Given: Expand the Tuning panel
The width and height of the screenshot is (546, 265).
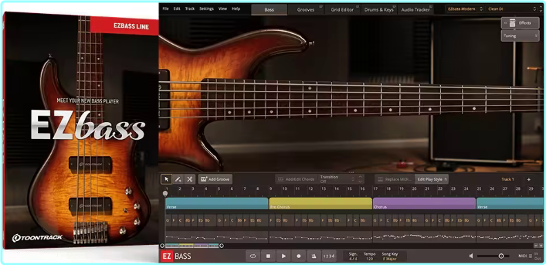Looking at the screenshot, I should 520,36.
